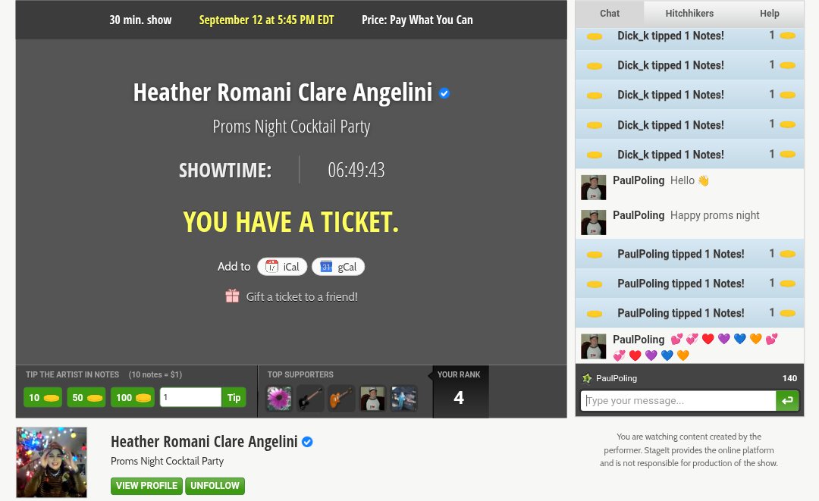Click the verified badge beside the headline name
819x501 pixels.
pyautogui.click(x=444, y=93)
